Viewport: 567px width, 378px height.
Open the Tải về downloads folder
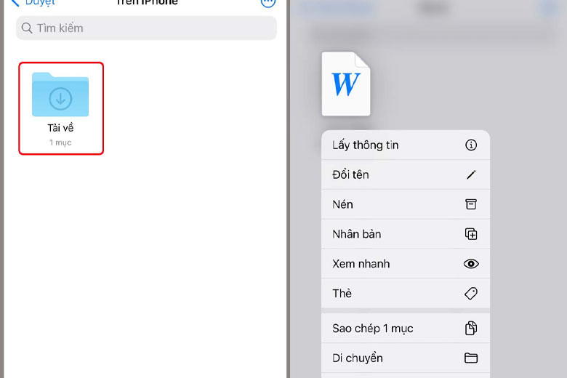click(x=60, y=108)
